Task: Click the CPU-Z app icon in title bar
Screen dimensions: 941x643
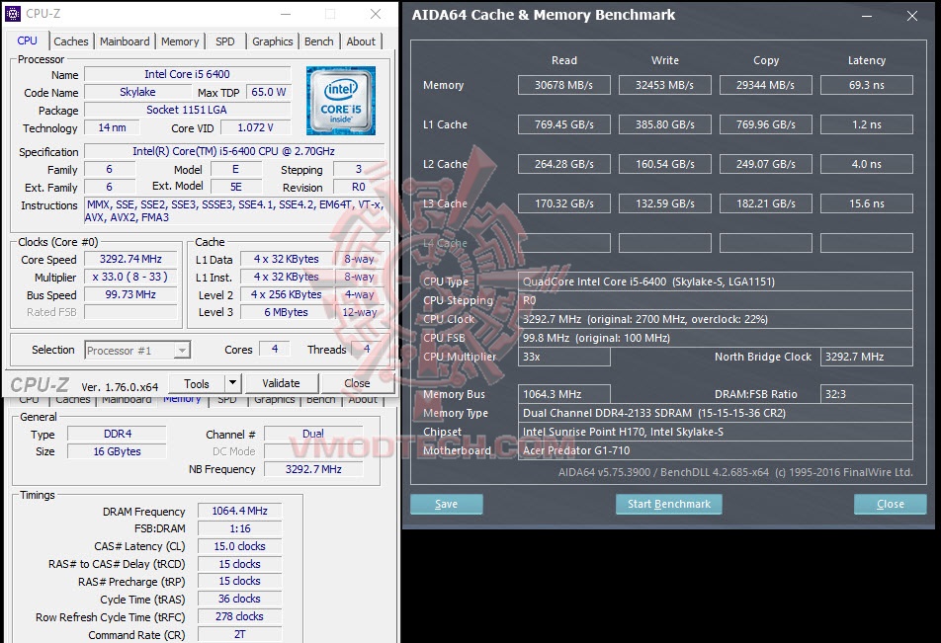Action: coord(13,13)
